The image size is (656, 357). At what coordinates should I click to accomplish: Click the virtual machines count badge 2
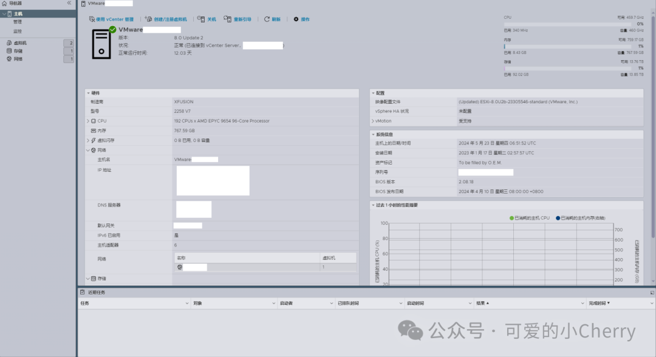pos(69,42)
